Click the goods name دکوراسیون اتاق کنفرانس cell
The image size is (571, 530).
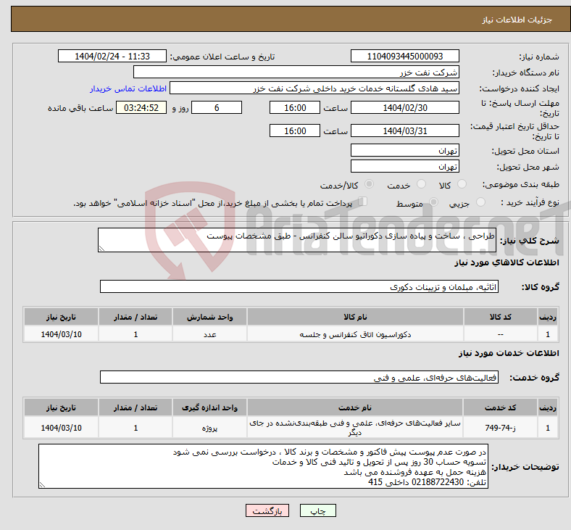point(355,334)
